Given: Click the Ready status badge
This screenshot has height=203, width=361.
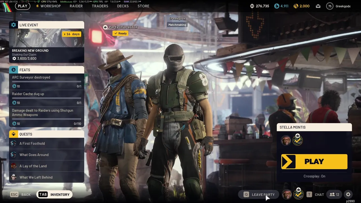Looking at the screenshot, I should 120,33.
